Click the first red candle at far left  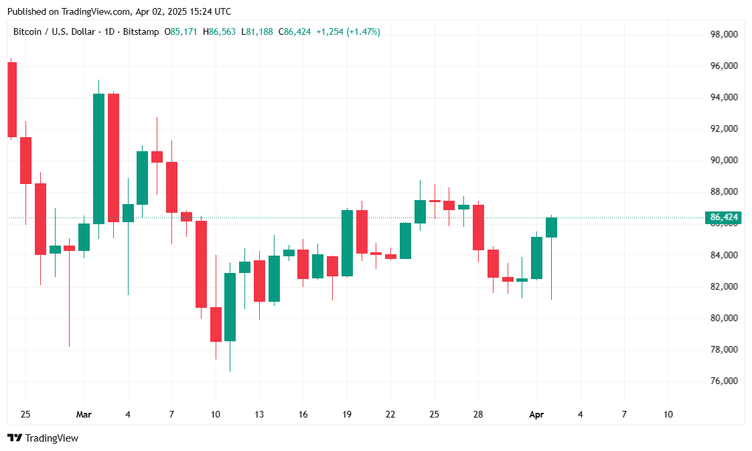point(12,99)
